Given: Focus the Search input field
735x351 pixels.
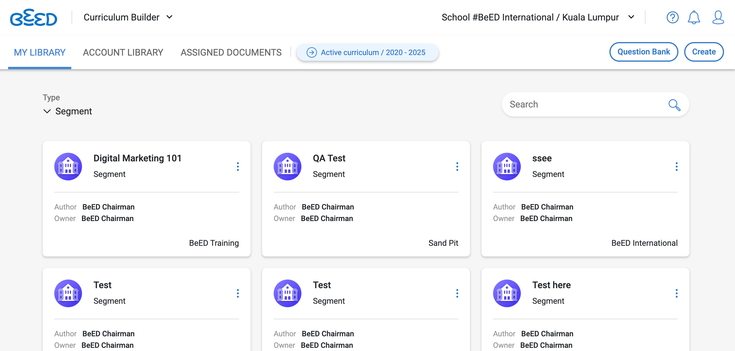Looking at the screenshot, I should point(595,104).
